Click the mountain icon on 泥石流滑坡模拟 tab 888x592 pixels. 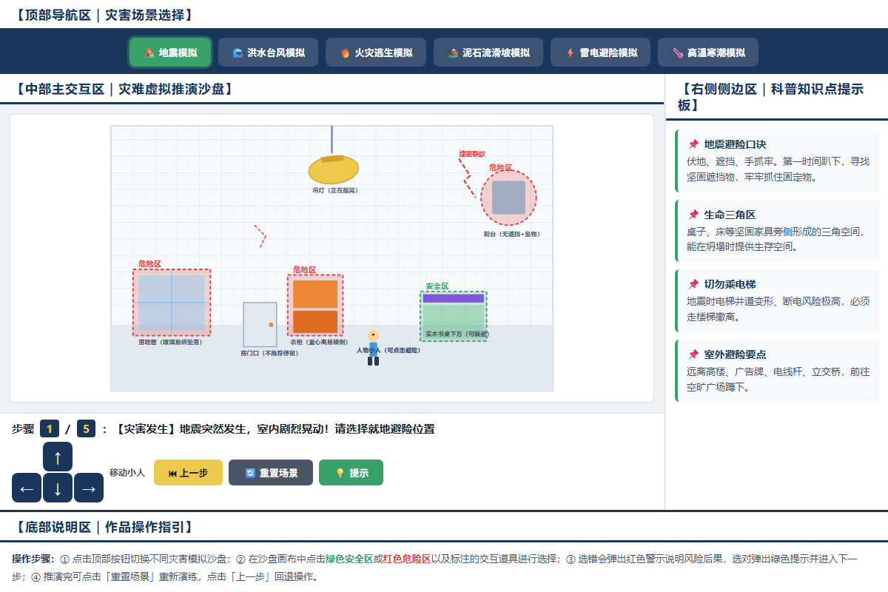(453, 53)
